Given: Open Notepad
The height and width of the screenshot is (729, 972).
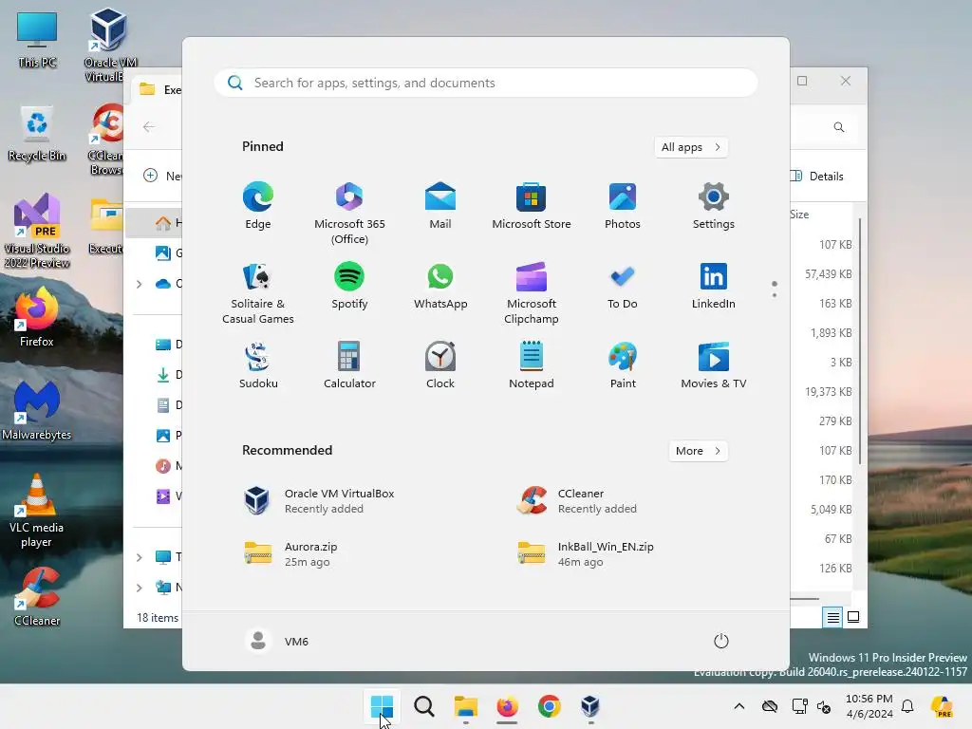Looking at the screenshot, I should (532, 365).
